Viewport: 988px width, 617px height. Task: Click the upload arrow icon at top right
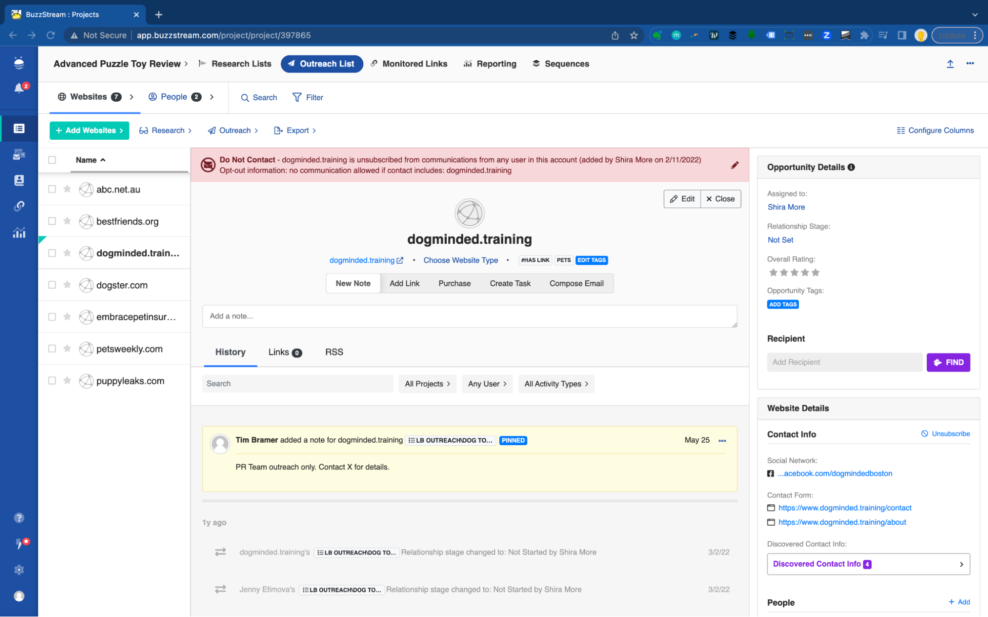(x=949, y=64)
